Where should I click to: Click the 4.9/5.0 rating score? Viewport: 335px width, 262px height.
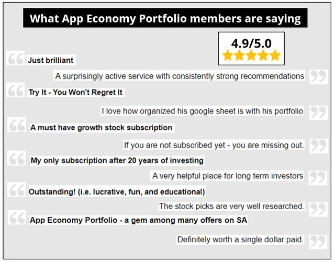coord(252,42)
